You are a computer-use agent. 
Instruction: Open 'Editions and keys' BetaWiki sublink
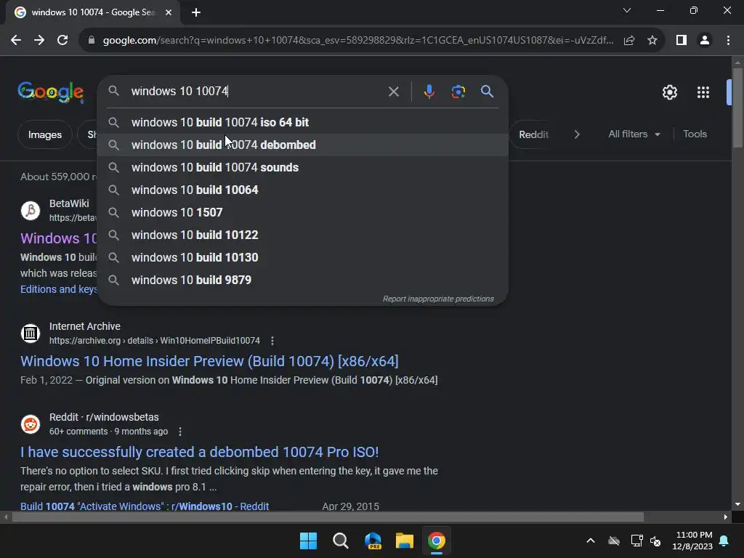tap(59, 289)
